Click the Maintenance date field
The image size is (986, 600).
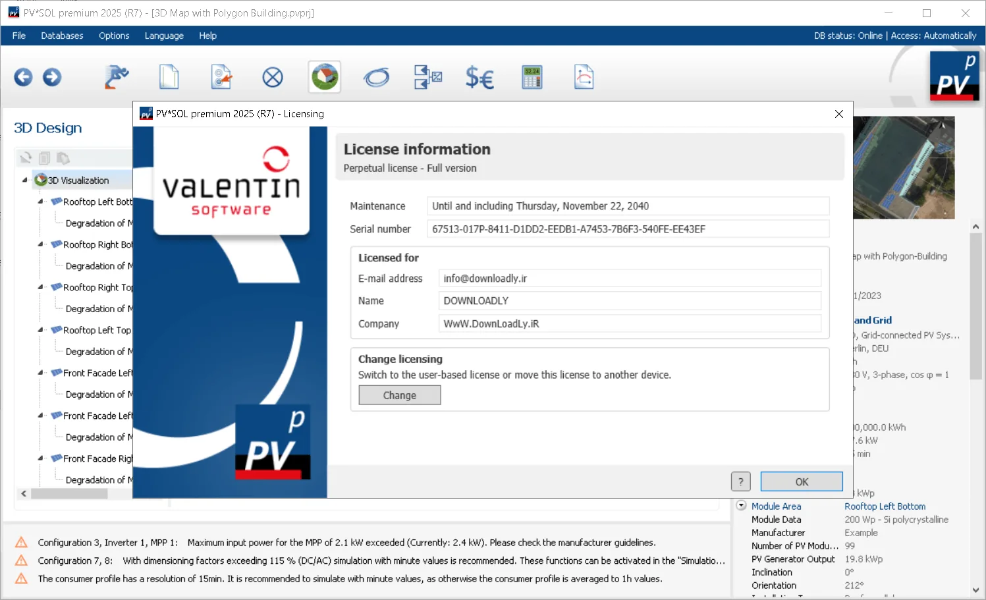(x=628, y=206)
